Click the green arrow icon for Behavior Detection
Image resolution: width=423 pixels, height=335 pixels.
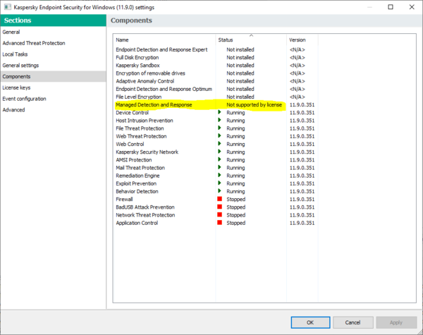[219, 191]
